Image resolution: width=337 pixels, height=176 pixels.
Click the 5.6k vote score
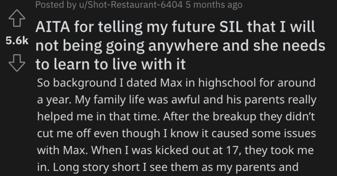coord(17,41)
